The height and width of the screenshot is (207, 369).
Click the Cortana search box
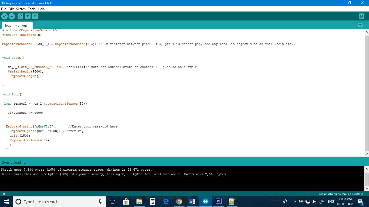pos(59,202)
